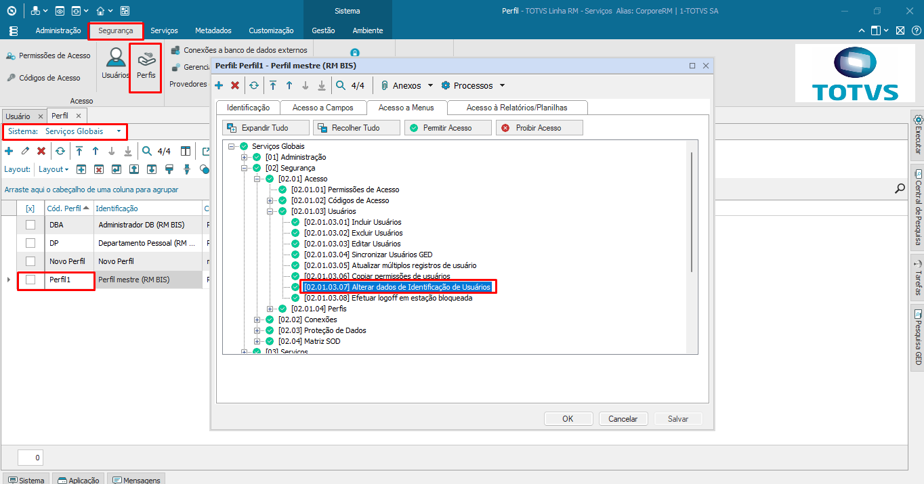Go to first record in Perfil dialog
Image resolution: width=924 pixels, height=484 pixels.
[273, 85]
